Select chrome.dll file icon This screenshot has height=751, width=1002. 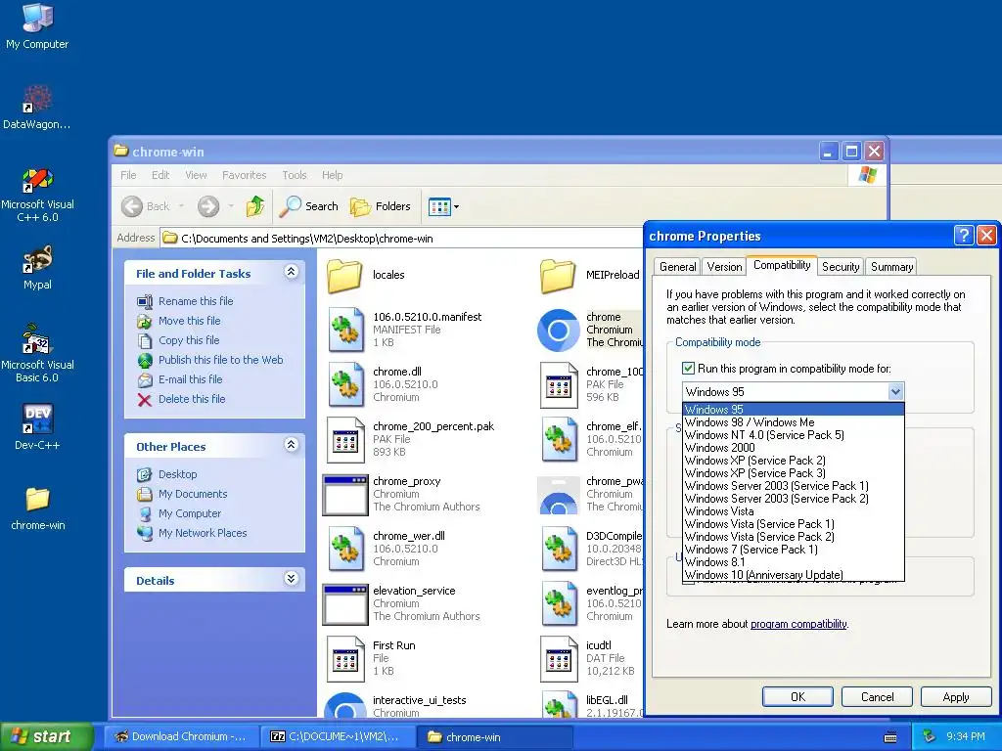(346, 384)
